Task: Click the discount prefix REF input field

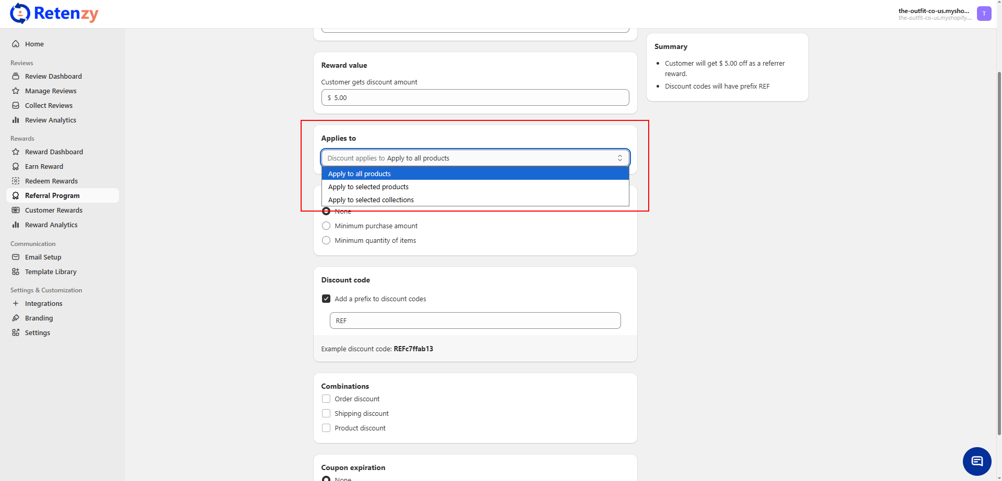Action: pos(475,321)
